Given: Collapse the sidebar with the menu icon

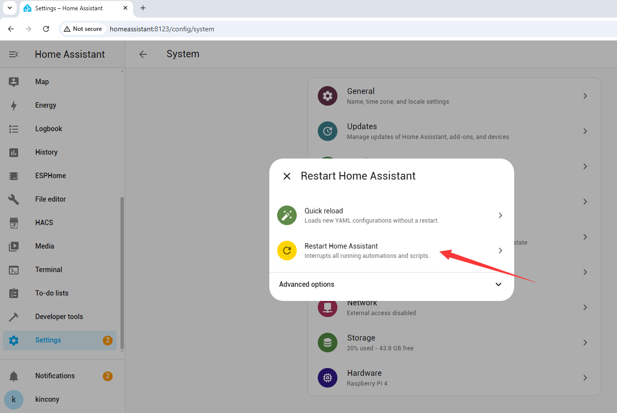Looking at the screenshot, I should 14,54.
